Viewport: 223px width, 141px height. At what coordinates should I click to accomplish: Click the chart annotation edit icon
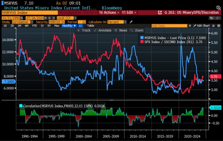coord(213,26)
